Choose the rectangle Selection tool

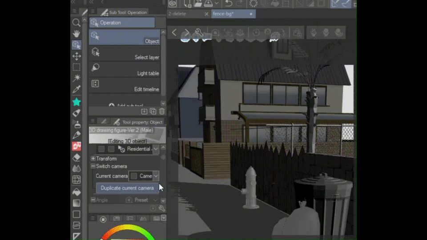pos(77,67)
